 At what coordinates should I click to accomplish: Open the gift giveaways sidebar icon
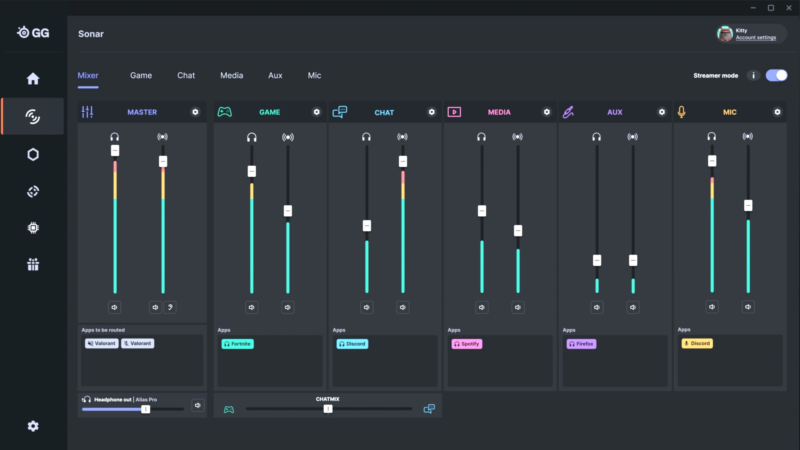pos(33,264)
